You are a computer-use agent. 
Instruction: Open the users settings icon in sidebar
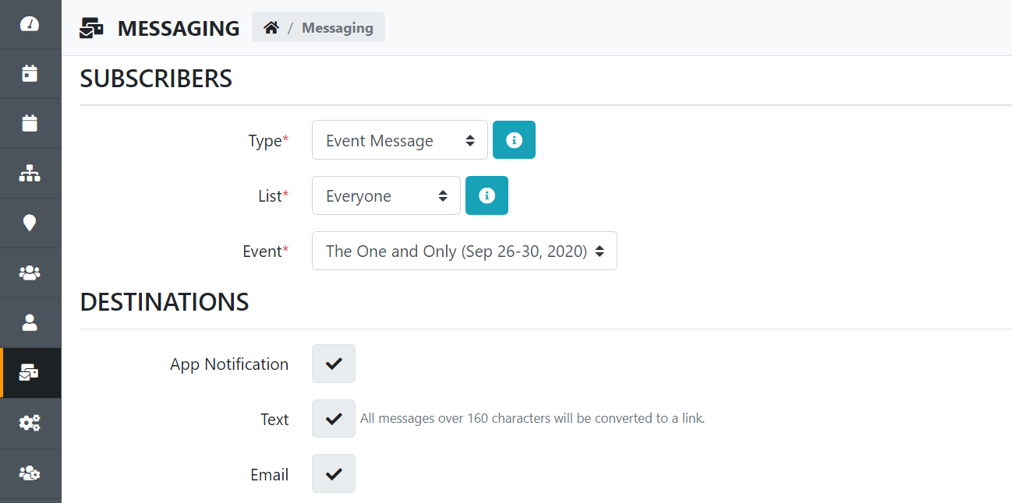tap(30, 473)
